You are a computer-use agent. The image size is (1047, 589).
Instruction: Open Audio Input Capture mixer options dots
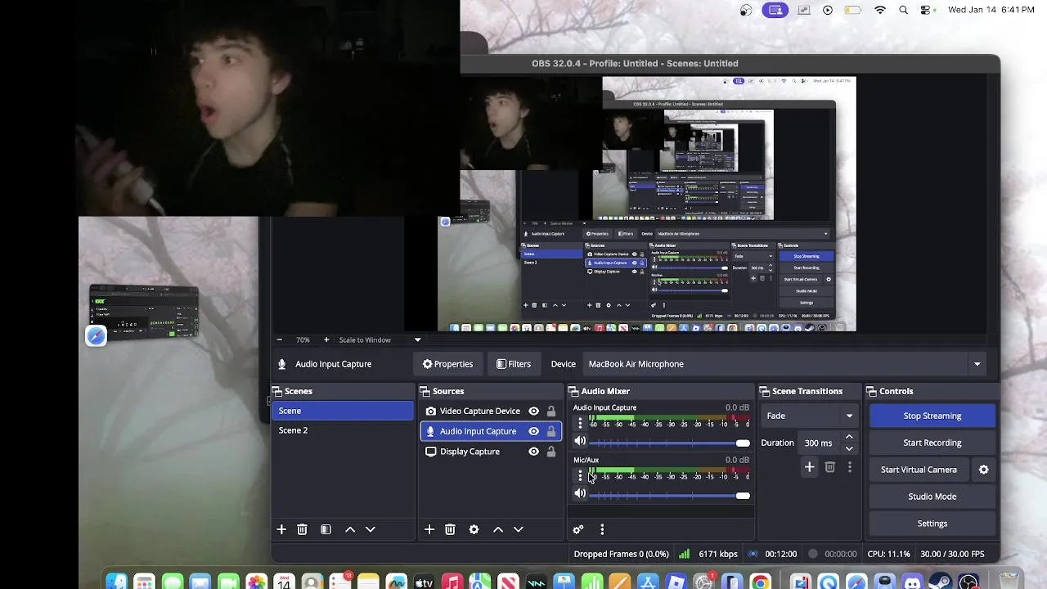(580, 423)
